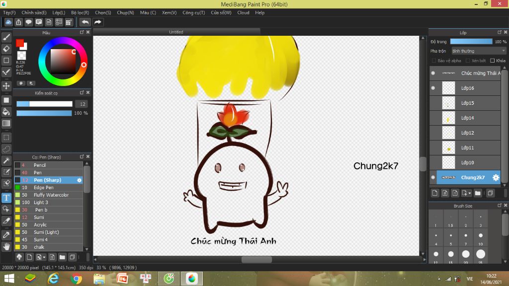Click the transparent color swatch
The width and height of the screenshot is (509, 286).
pos(21,56)
